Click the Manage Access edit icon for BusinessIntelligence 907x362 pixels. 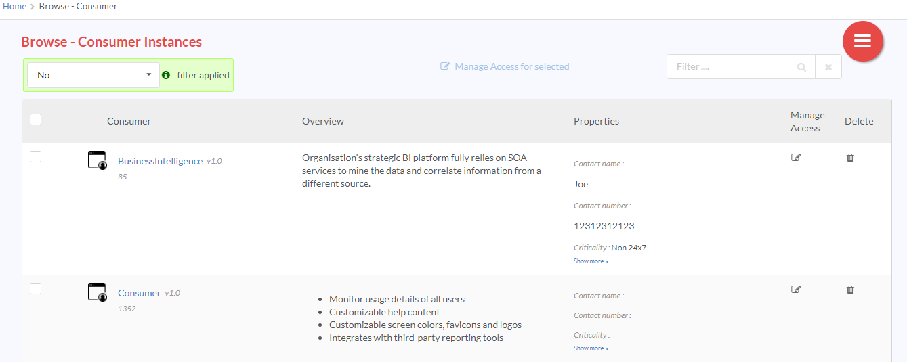[796, 158]
